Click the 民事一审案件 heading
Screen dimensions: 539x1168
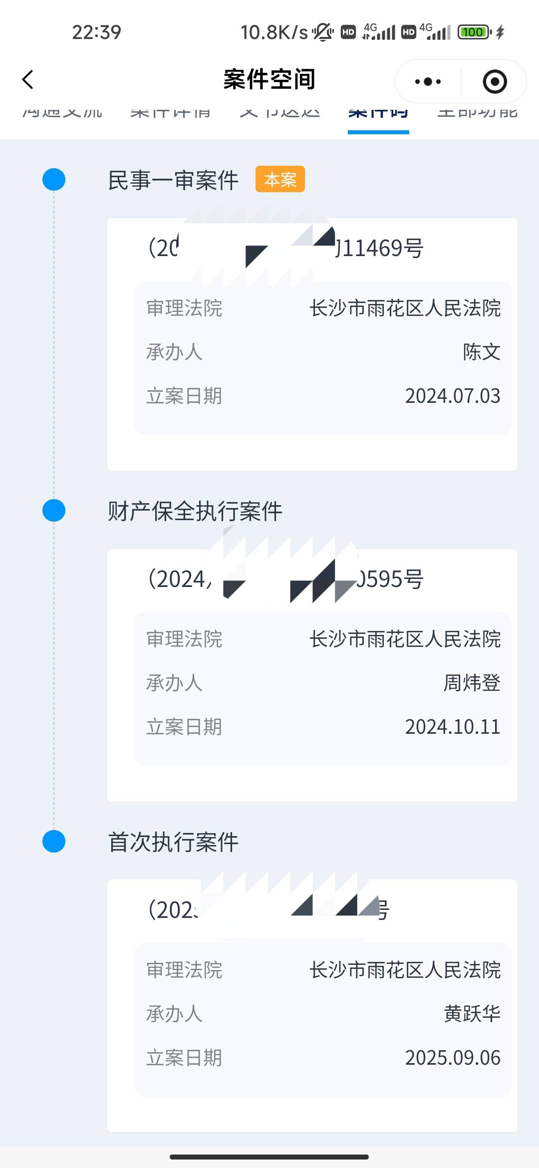coord(173,180)
